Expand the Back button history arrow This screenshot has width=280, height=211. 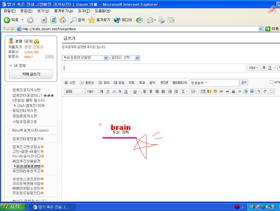(22, 20)
